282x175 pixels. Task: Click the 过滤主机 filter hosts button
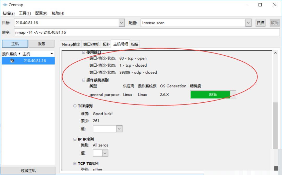coord(28,171)
